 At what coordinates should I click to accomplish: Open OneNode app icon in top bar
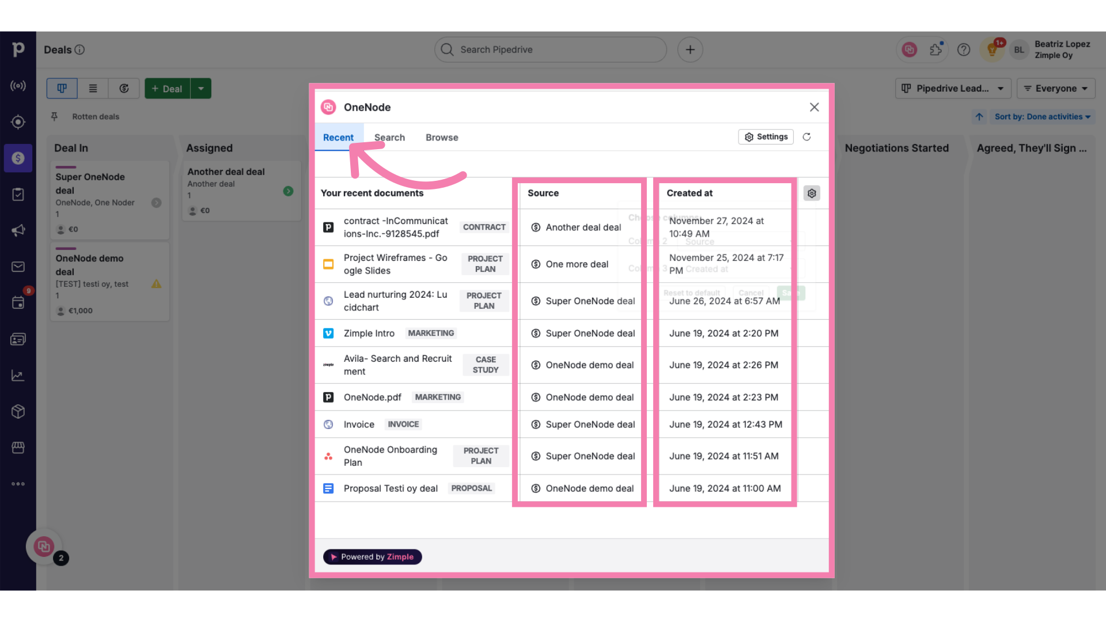910,50
